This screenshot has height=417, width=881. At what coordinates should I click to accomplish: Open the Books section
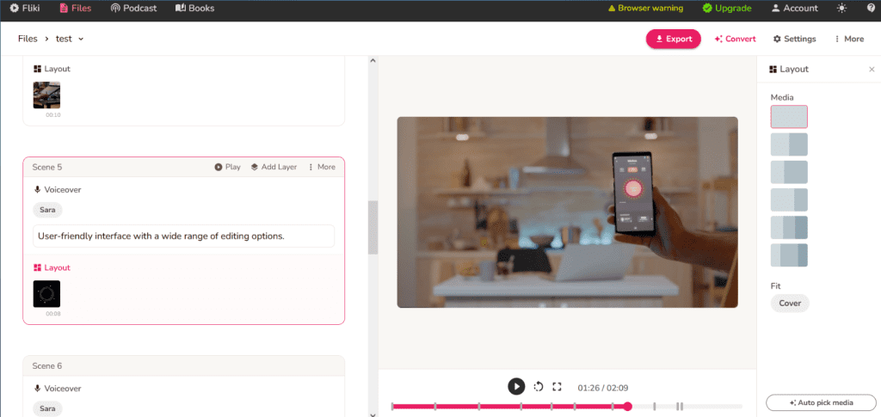(x=195, y=9)
